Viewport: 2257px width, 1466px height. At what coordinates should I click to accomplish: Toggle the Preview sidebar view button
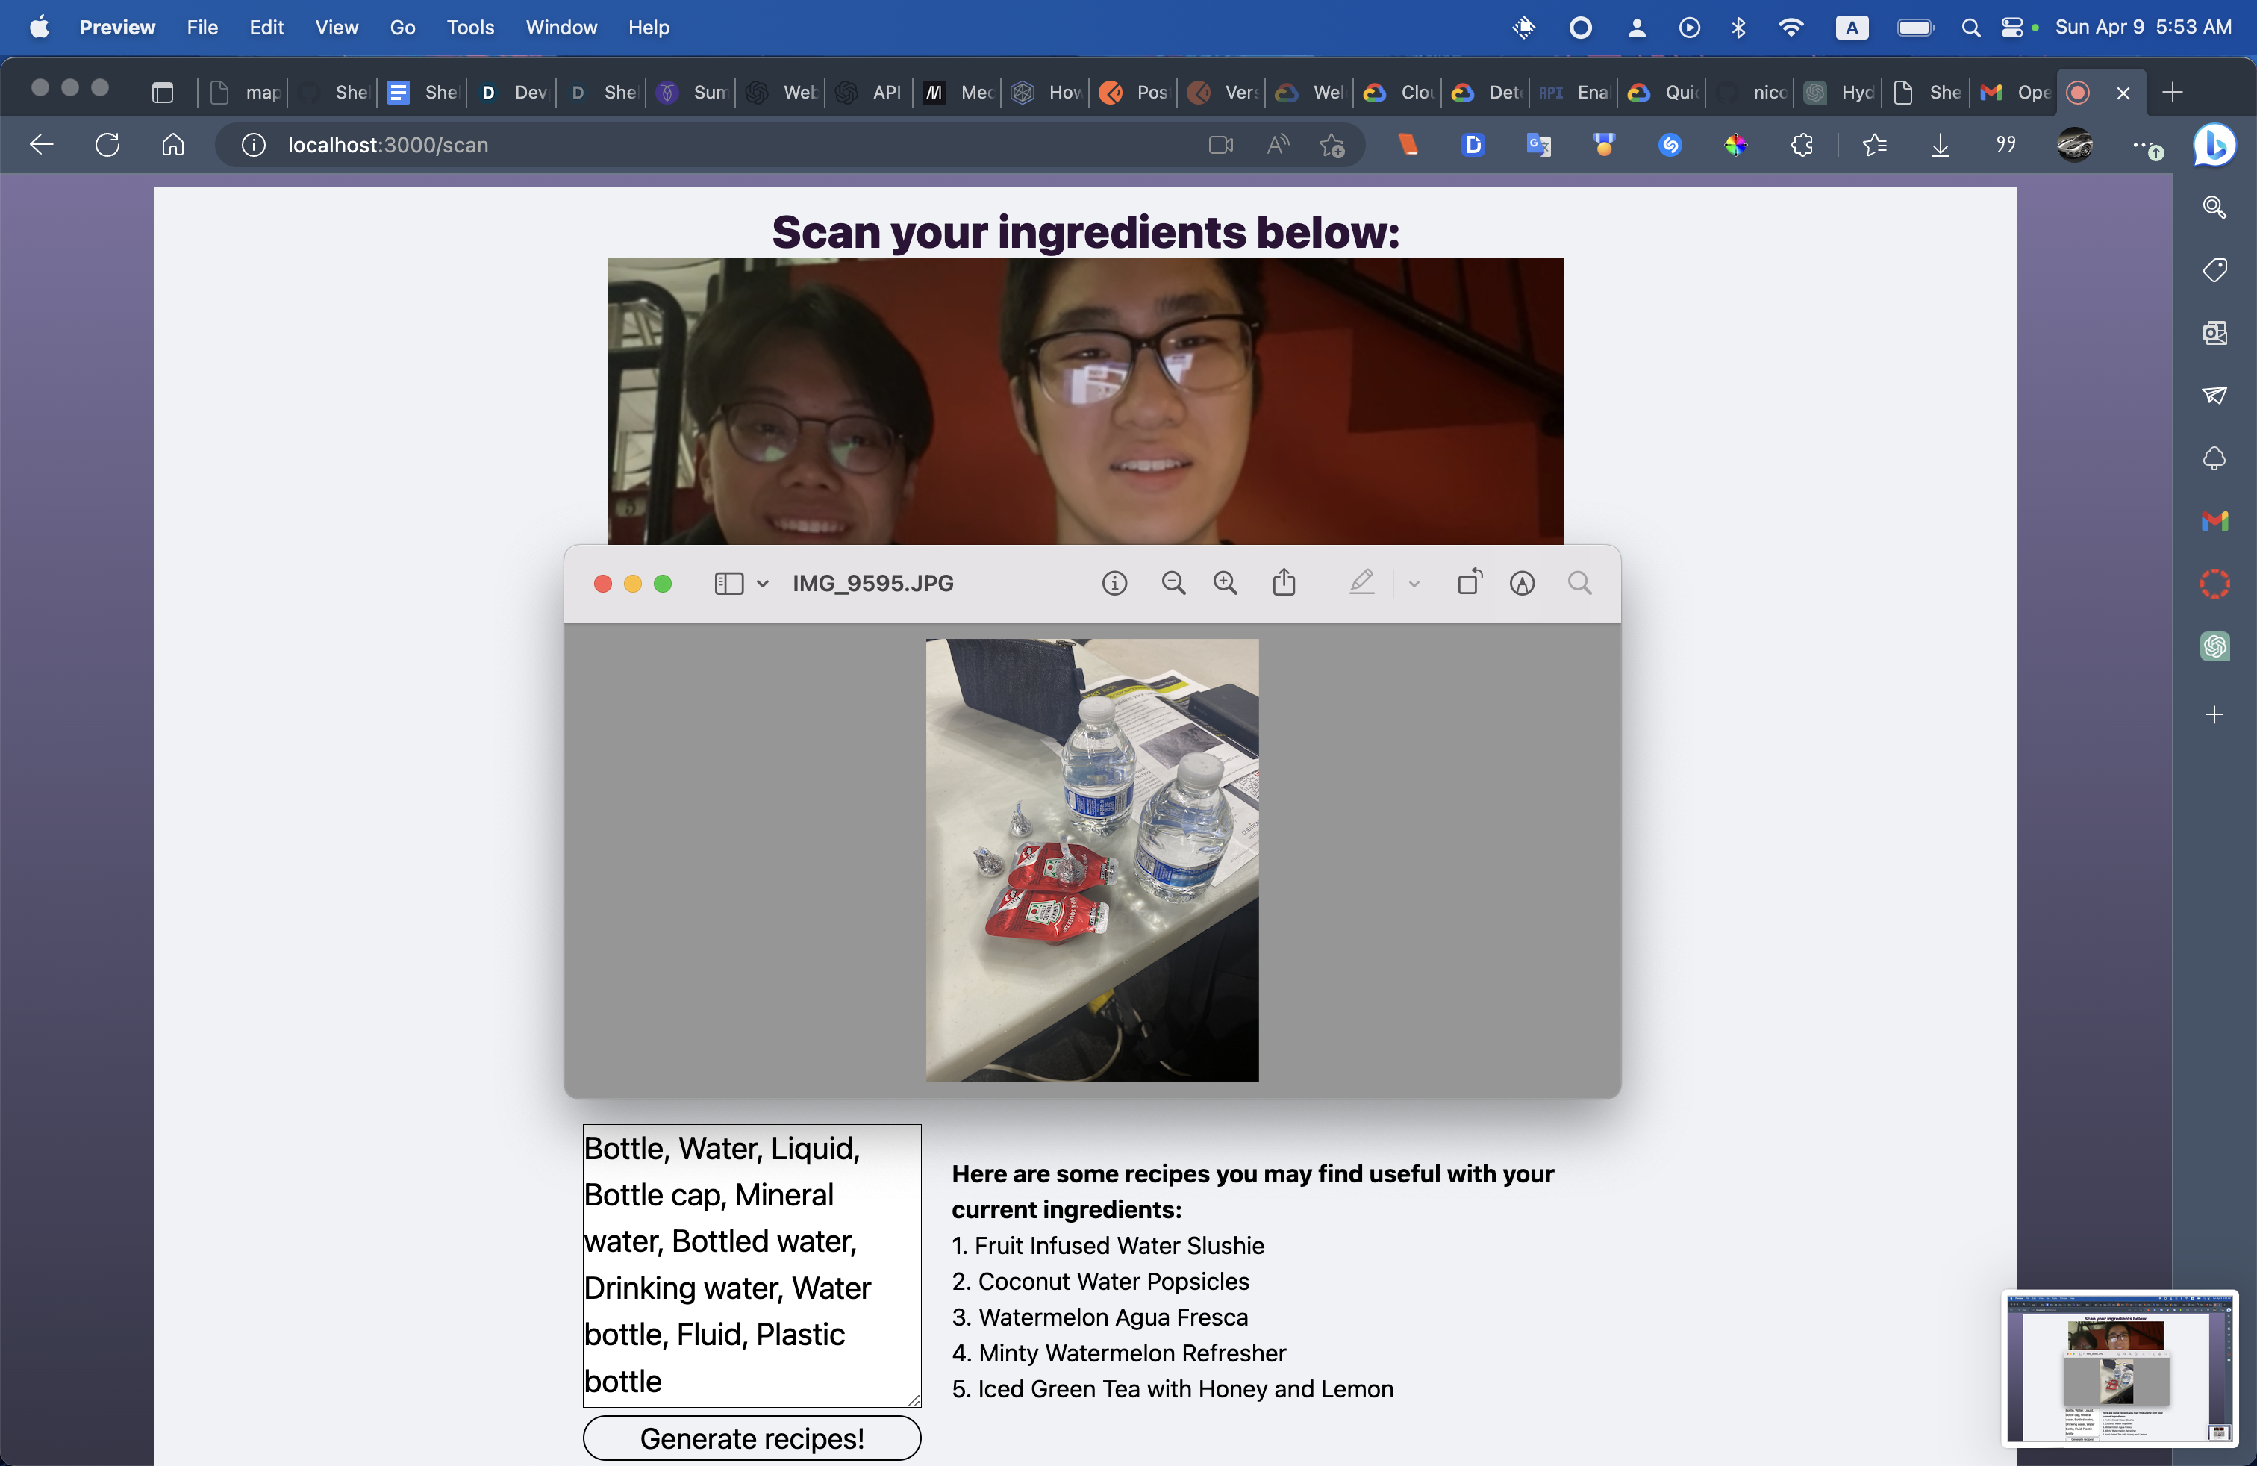point(728,583)
